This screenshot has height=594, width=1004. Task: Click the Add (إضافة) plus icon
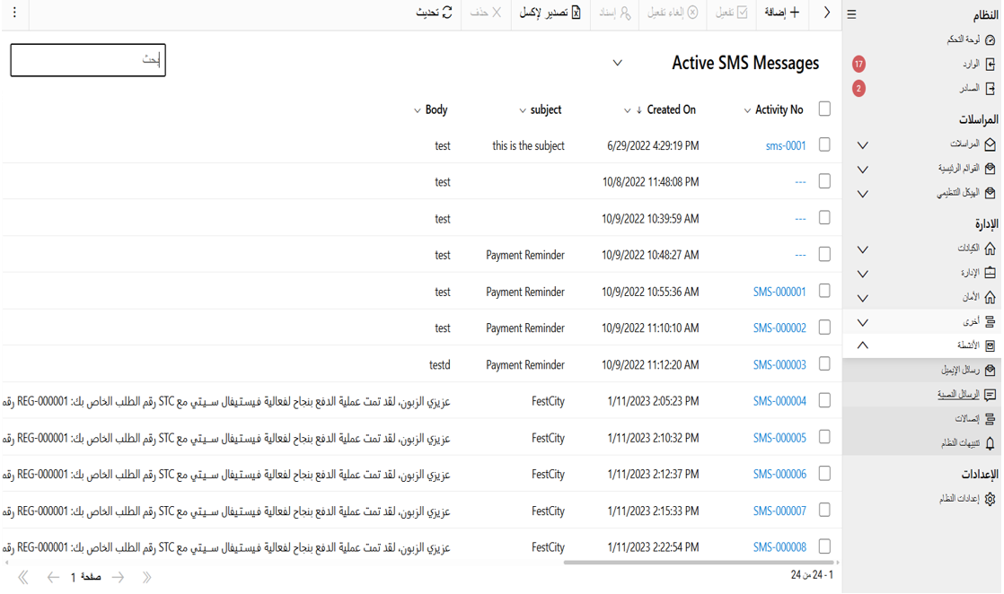tap(794, 13)
